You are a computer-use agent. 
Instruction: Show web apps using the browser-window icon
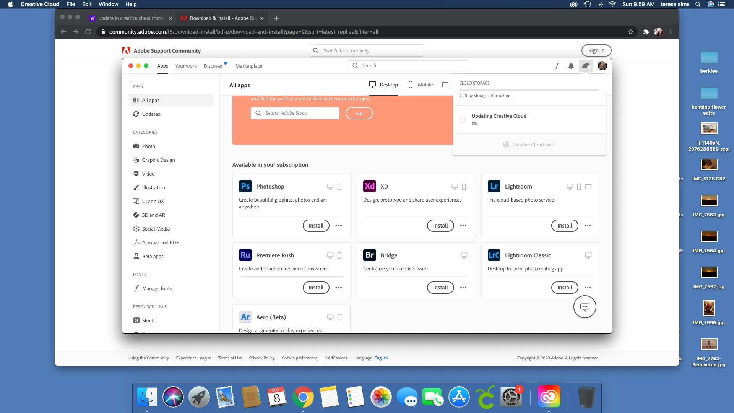445,85
